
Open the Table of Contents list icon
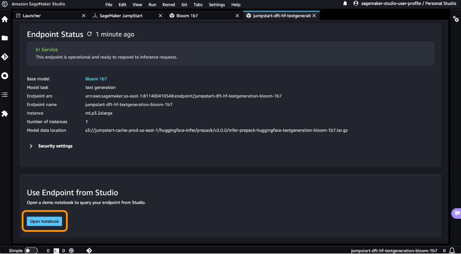(x=5, y=95)
